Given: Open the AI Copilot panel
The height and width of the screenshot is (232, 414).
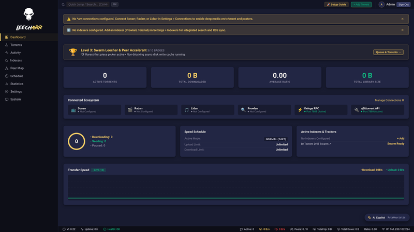Looking at the screenshot, I should pyautogui.click(x=387, y=218).
